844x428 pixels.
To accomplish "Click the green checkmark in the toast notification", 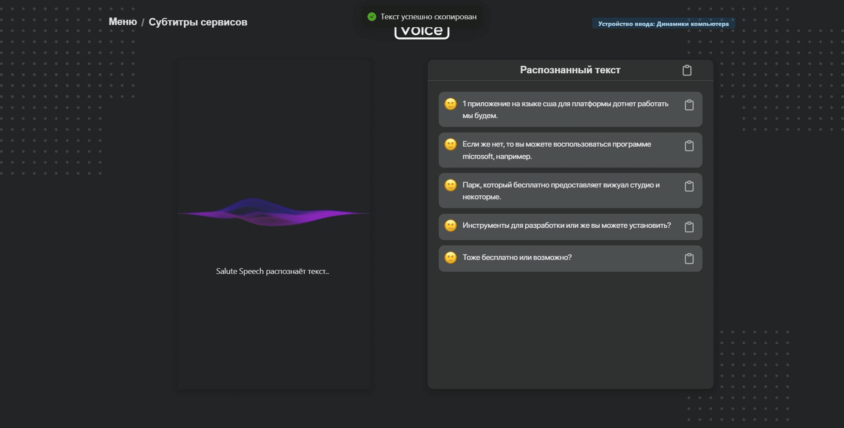I will point(372,17).
